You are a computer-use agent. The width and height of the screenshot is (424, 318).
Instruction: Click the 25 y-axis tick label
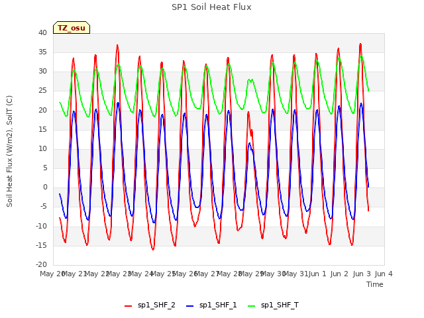pyautogui.click(x=42, y=91)
